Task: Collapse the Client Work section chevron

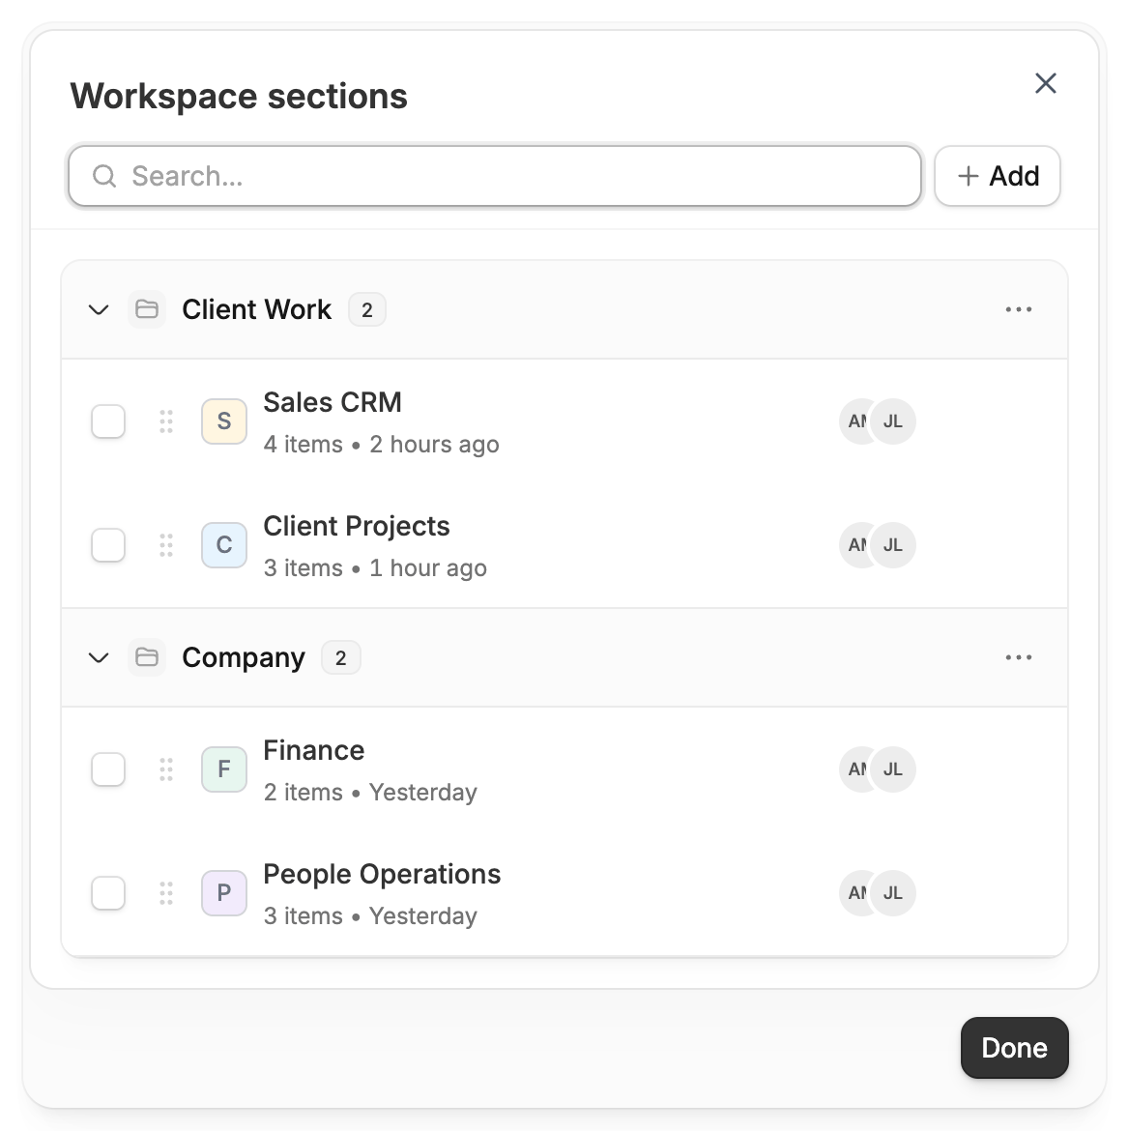Action: [x=99, y=310]
